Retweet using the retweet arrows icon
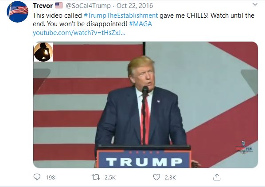 point(96,177)
